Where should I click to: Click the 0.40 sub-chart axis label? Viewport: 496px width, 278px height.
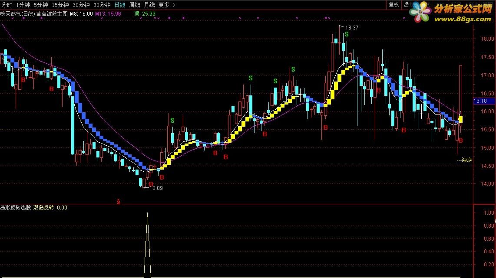click(489, 252)
